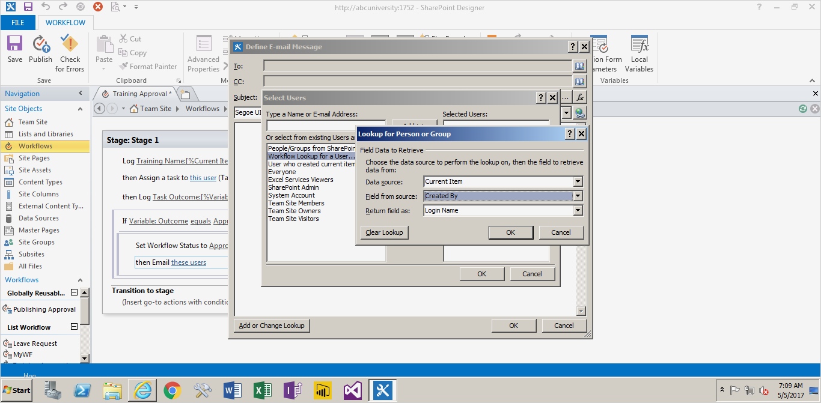Collapse the Site Objects section
This screenshot has width=821, height=403.
click(x=81, y=109)
